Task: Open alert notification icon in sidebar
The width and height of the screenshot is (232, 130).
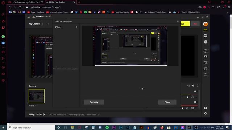Action: 206,42
